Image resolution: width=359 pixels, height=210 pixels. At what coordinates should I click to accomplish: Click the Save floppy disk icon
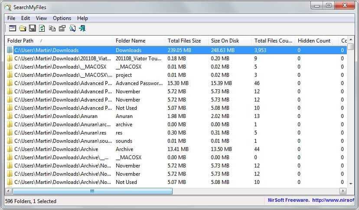point(32,29)
